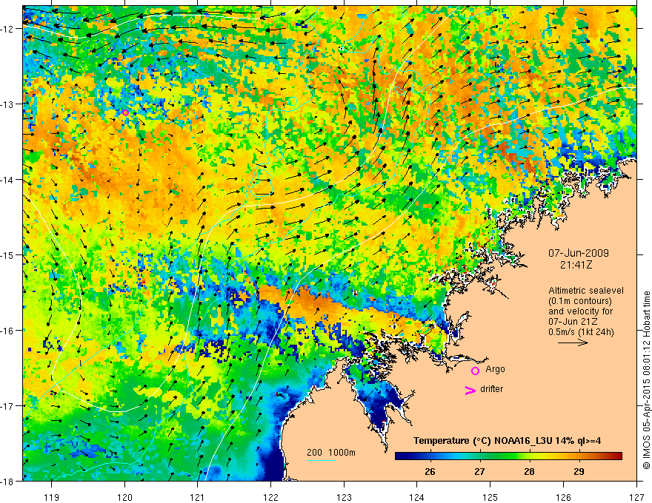Click the 28 label on temperature scale
Viewport: 652px width, 503px height.
(529, 471)
